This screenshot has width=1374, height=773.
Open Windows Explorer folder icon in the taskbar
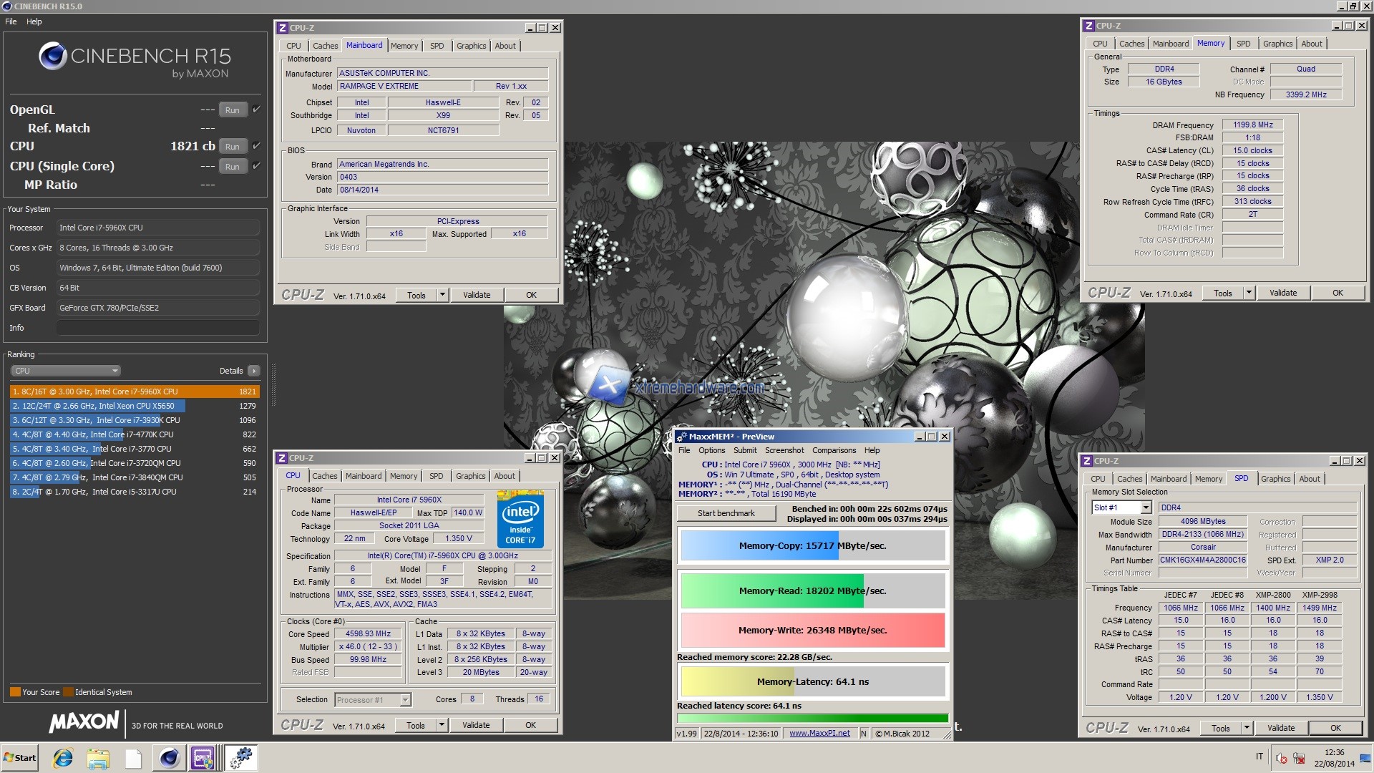coord(98,758)
